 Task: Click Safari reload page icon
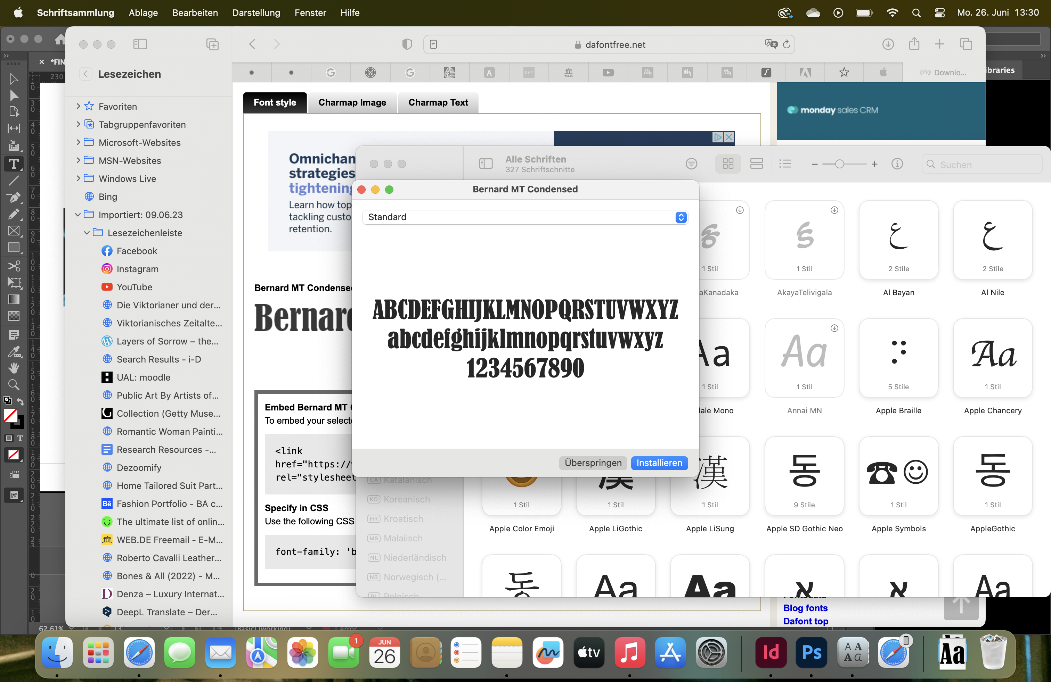pos(787,44)
